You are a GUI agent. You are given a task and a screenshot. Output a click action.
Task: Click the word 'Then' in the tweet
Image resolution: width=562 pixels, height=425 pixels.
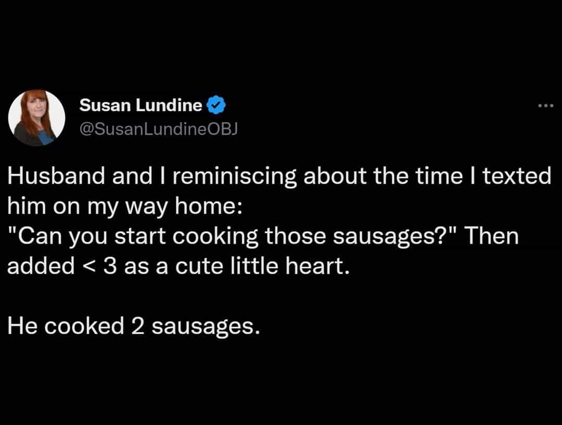coord(492,236)
